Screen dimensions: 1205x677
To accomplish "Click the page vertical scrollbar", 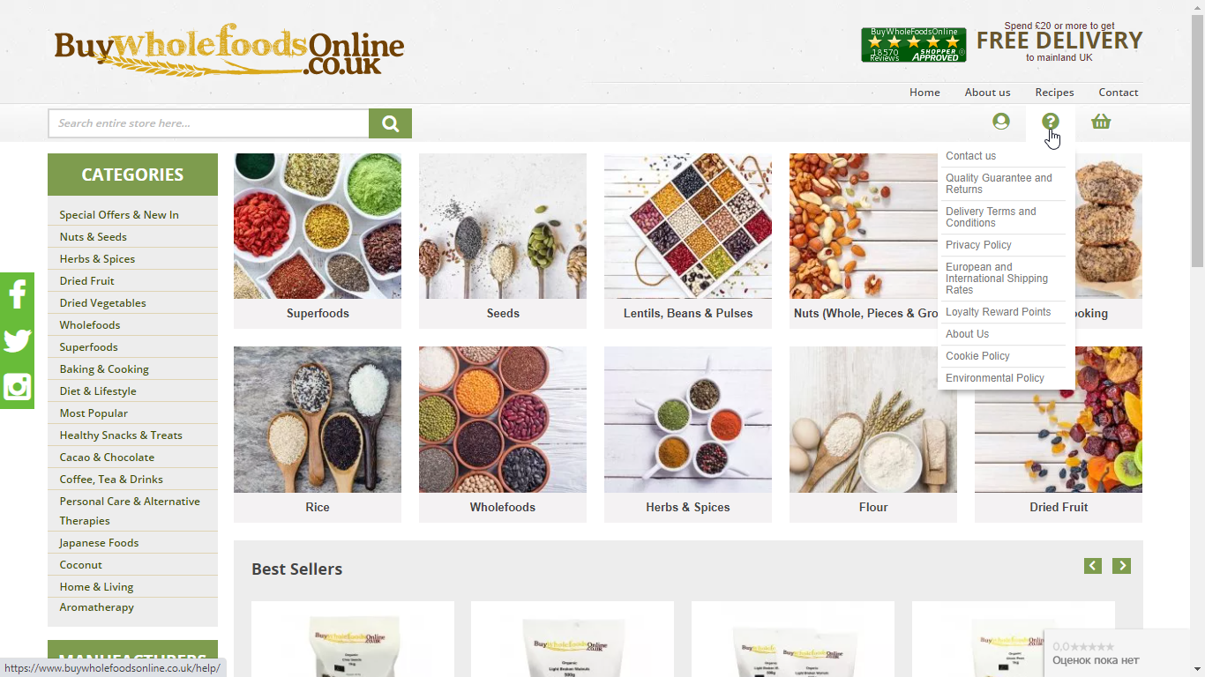I will click(1197, 338).
